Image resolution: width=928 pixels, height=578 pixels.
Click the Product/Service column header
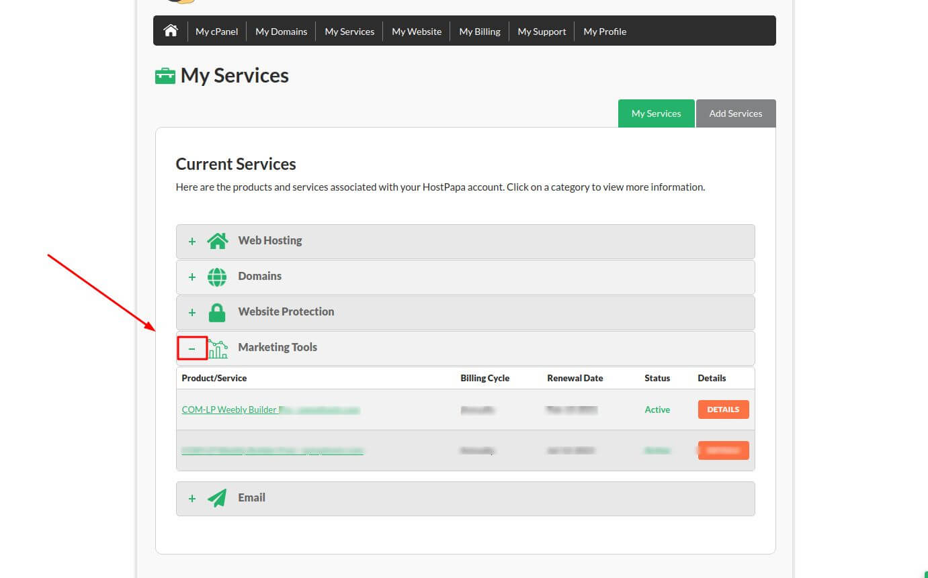point(214,378)
